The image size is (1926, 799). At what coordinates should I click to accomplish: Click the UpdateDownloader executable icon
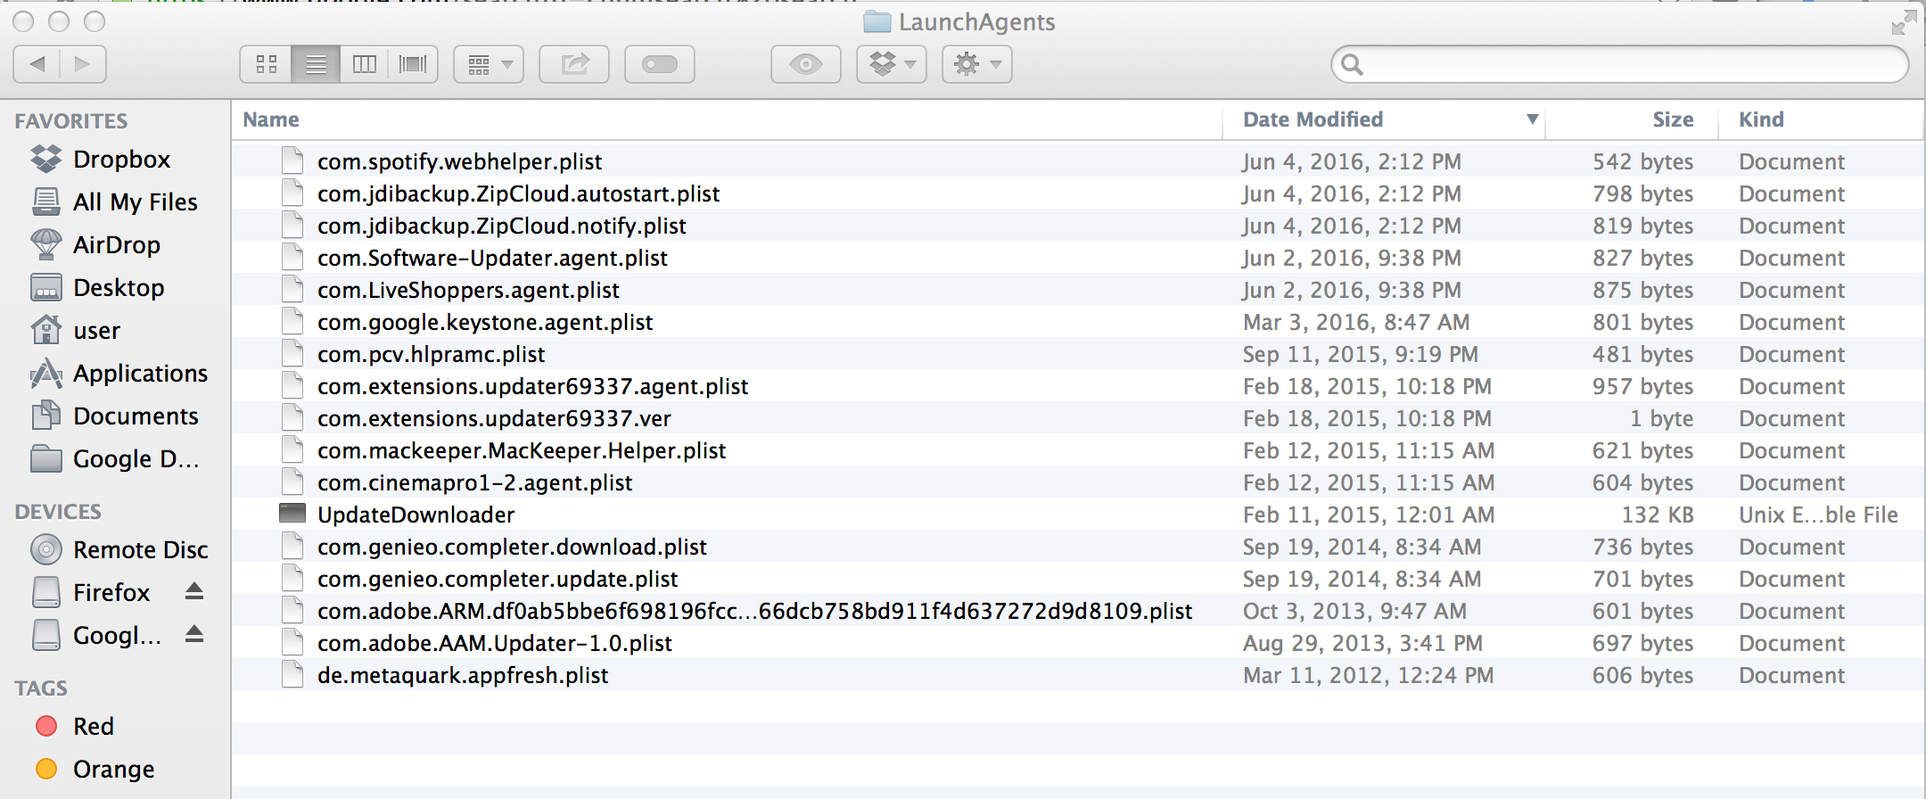(x=292, y=513)
